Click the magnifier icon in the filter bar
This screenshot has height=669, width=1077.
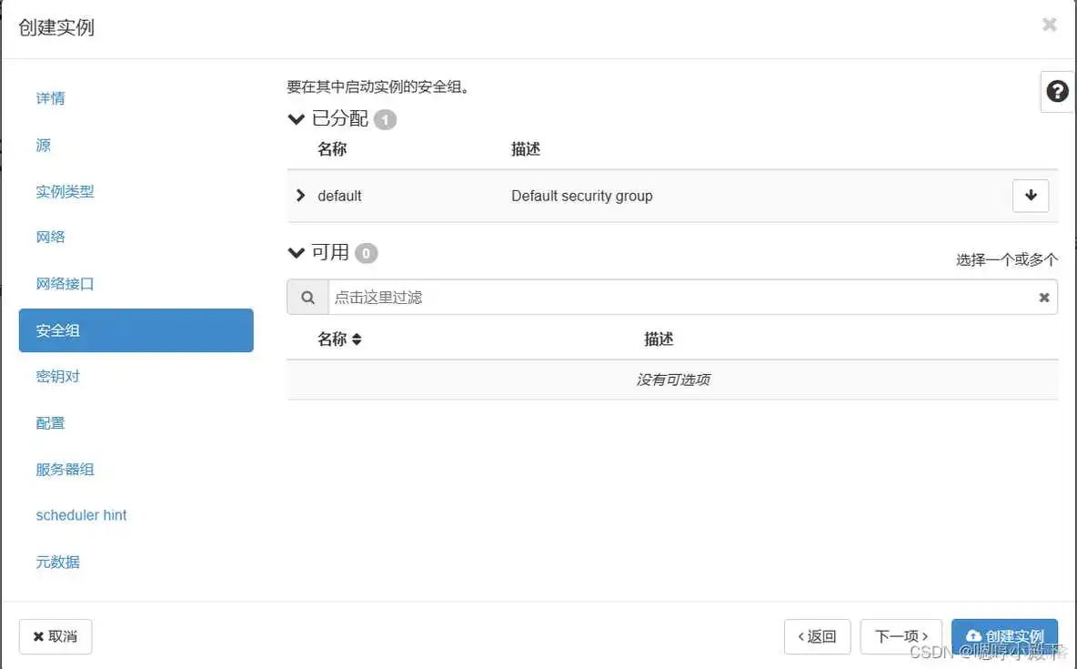[x=307, y=297]
